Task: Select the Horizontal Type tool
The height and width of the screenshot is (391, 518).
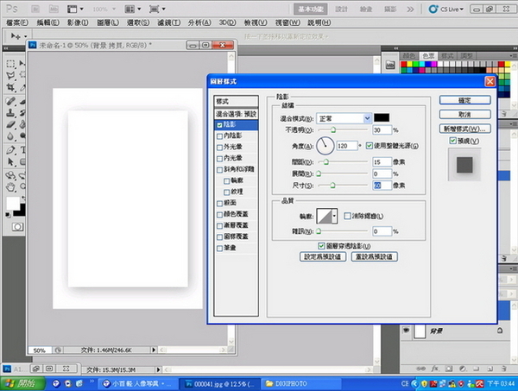Action: click(22, 150)
